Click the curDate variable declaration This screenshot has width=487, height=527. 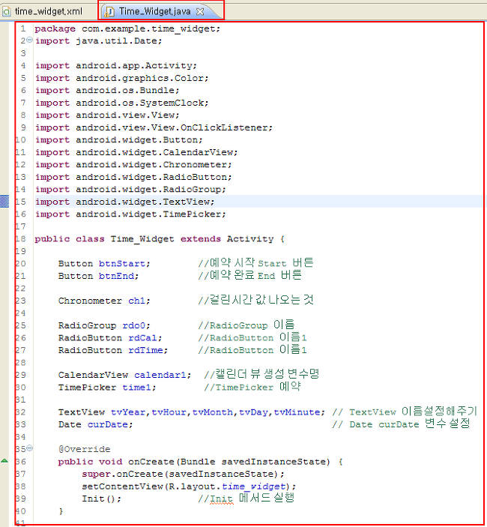[107, 424]
